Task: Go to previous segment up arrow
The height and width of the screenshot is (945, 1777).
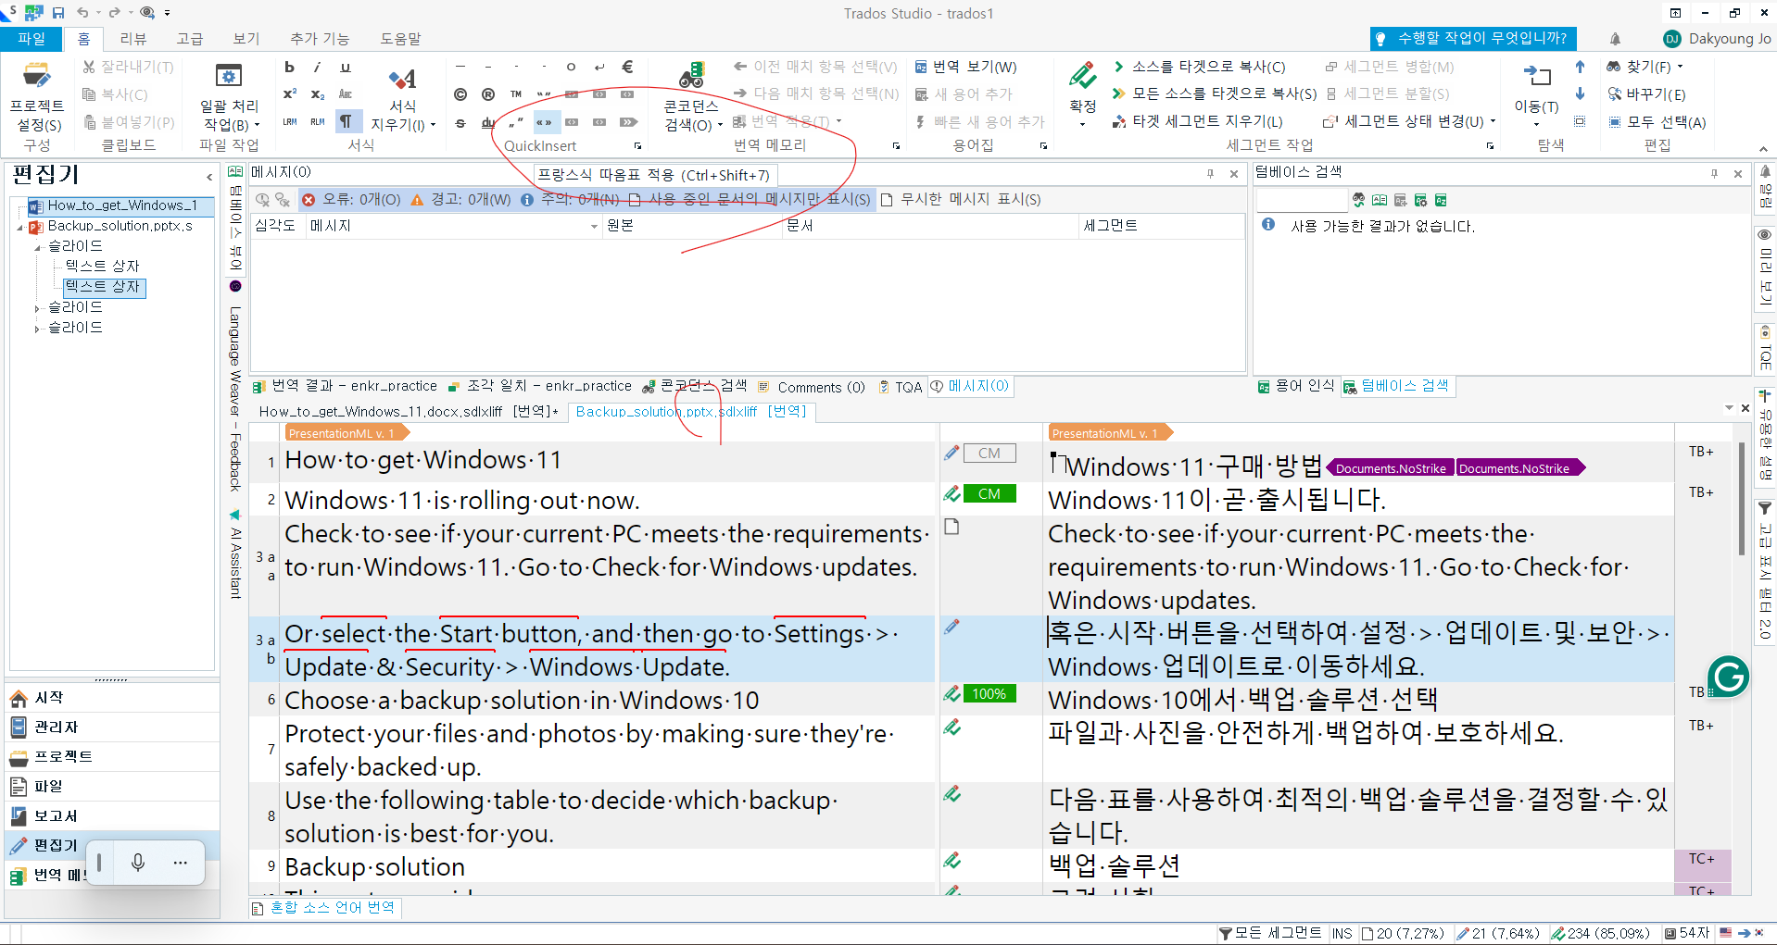Action: (x=1580, y=67)
